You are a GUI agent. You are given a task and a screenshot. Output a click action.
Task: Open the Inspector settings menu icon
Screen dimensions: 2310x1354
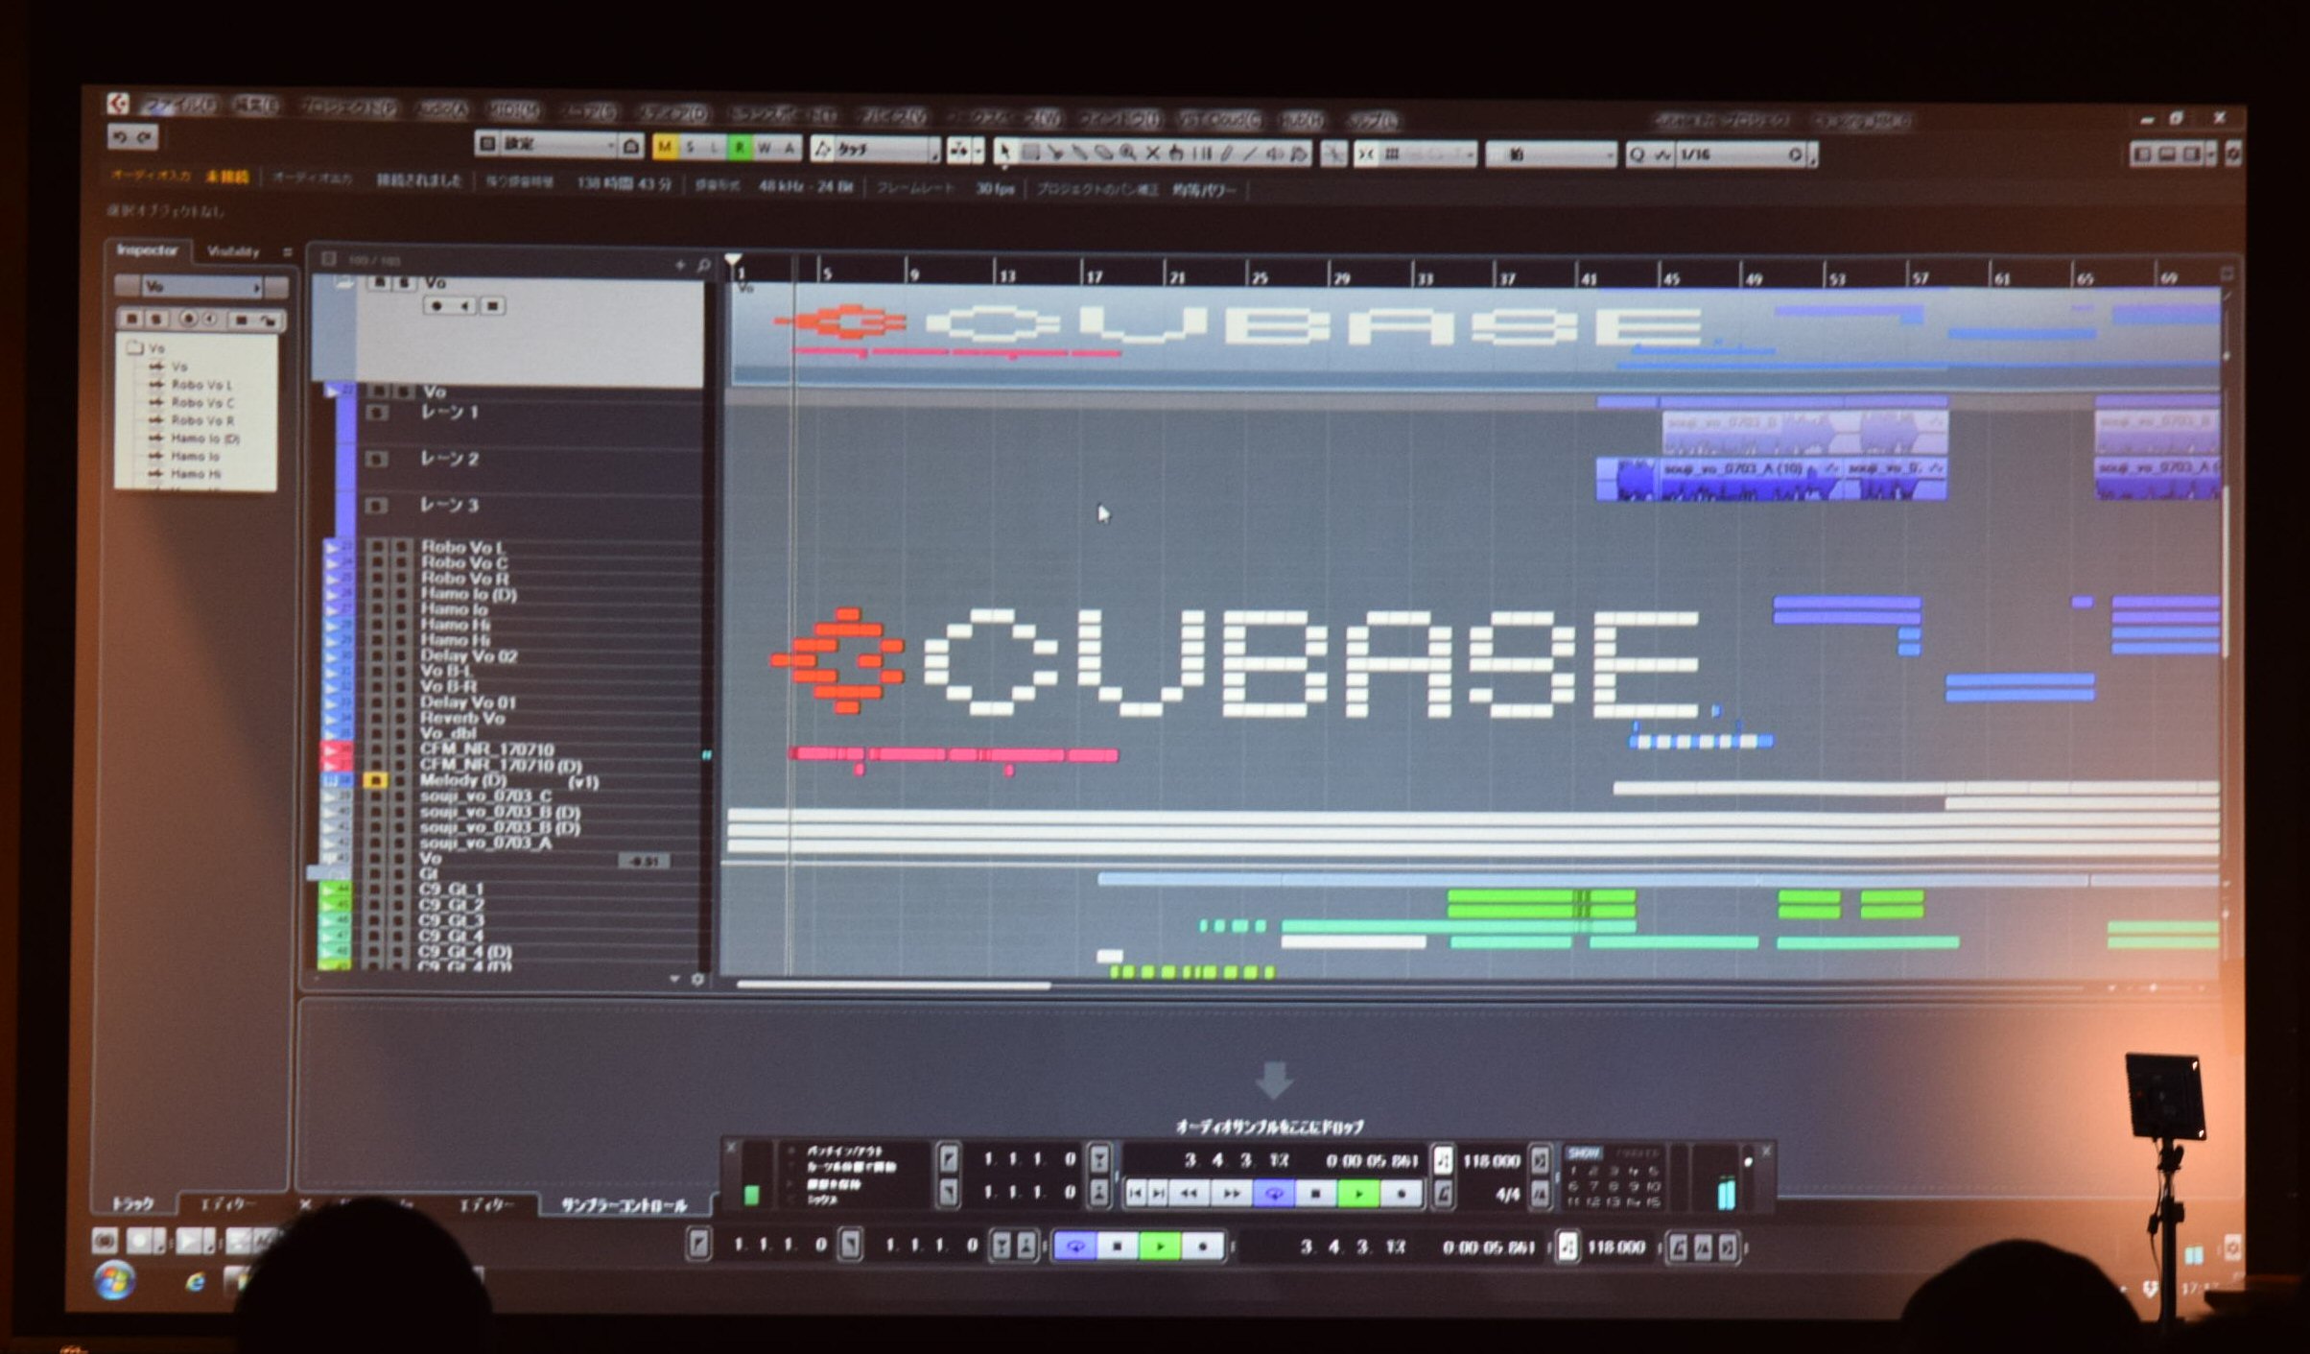[x=287, y=251]
